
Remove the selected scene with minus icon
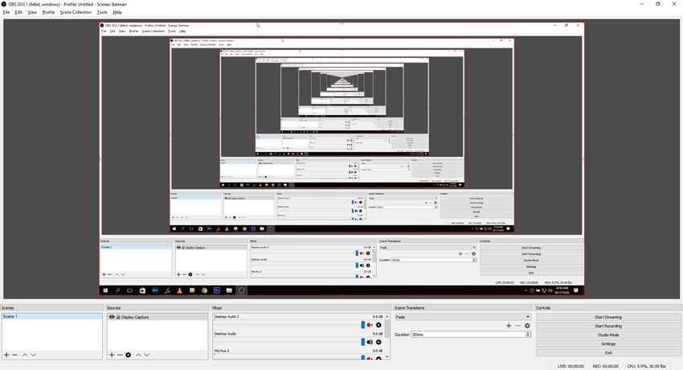14,355
